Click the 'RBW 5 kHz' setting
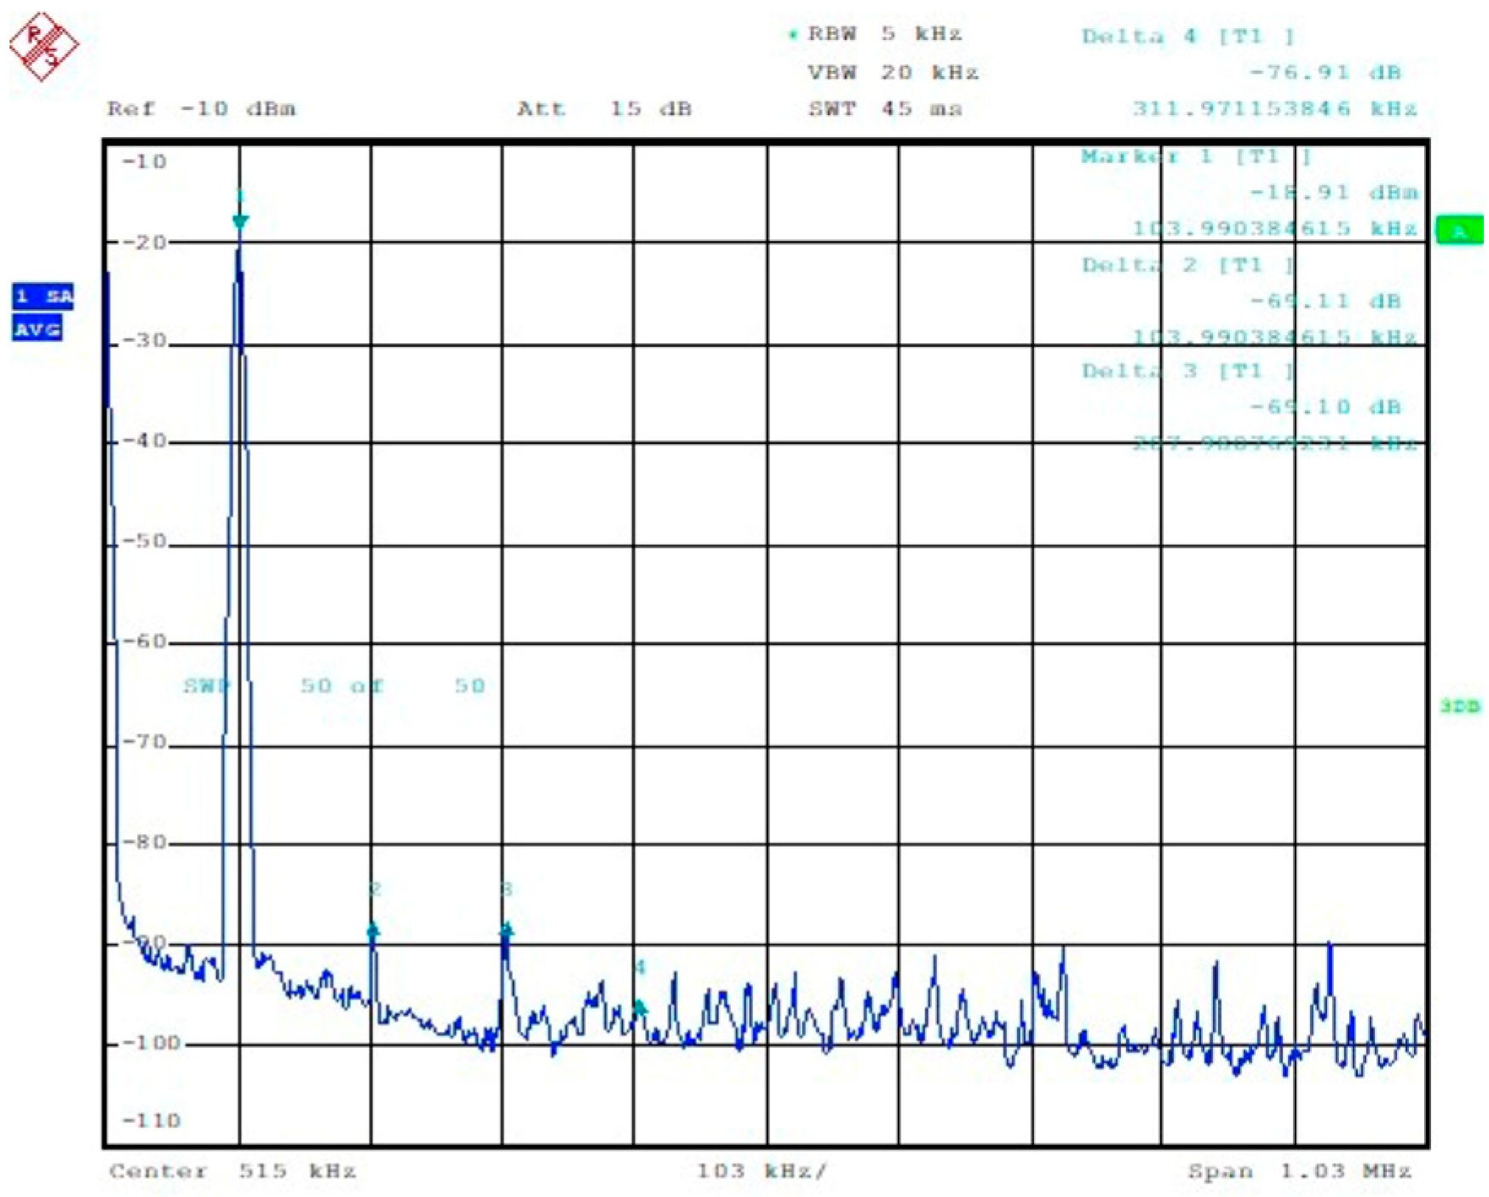The image size is (1489, 1197). click(884, 34)
